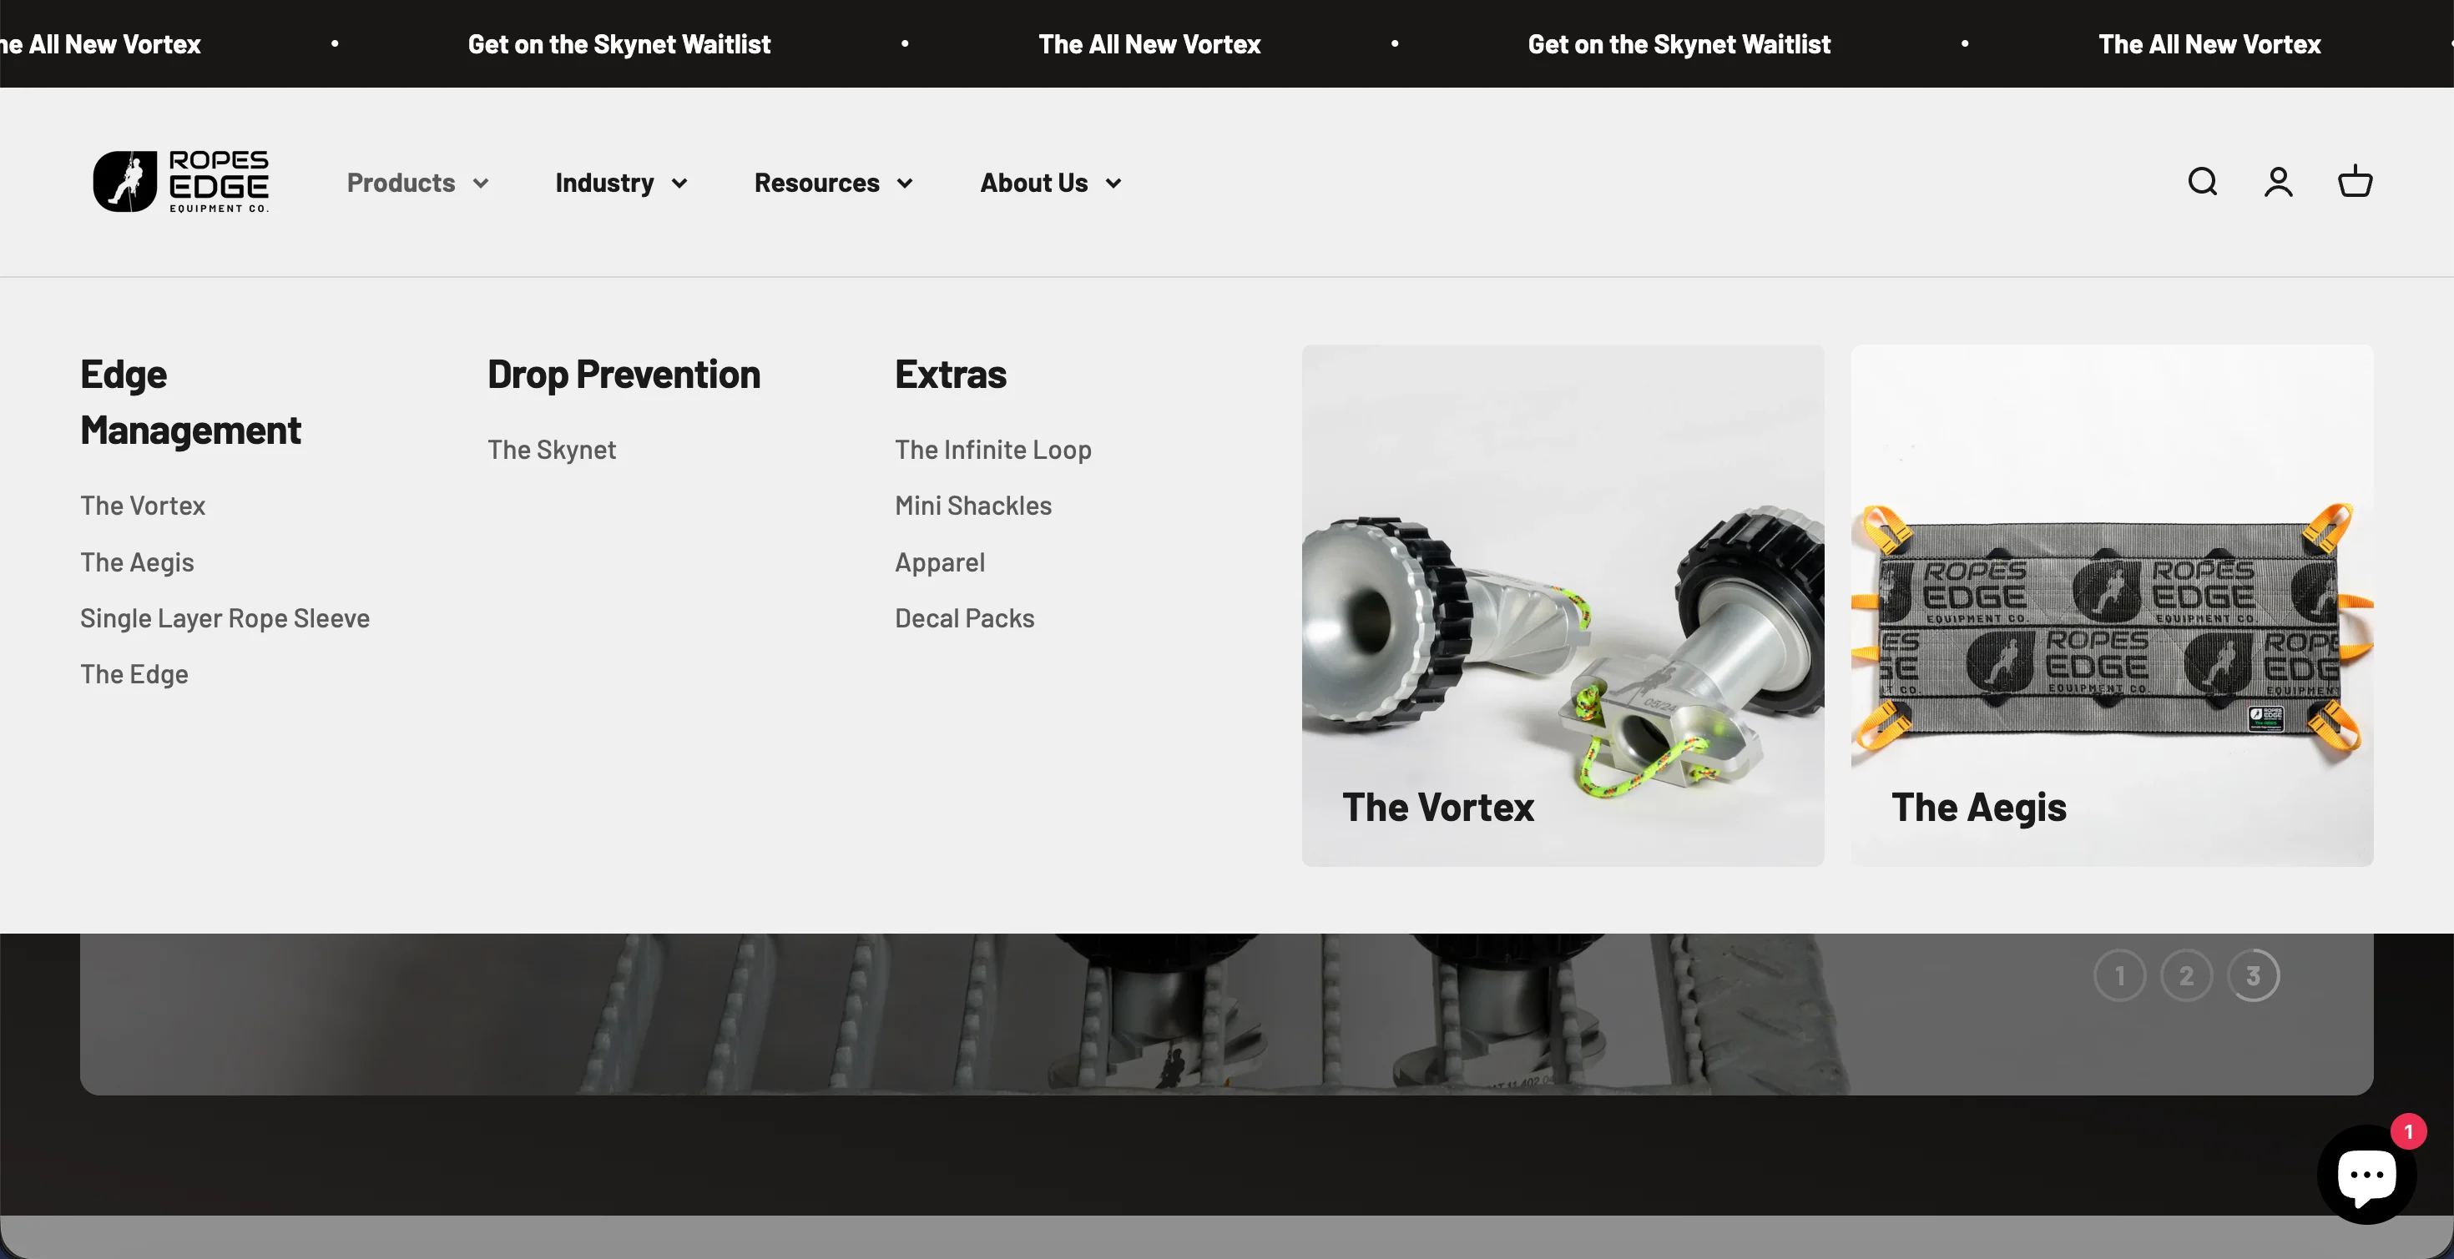Collapse the Products dropdown menu

click(x=417, y=183)
